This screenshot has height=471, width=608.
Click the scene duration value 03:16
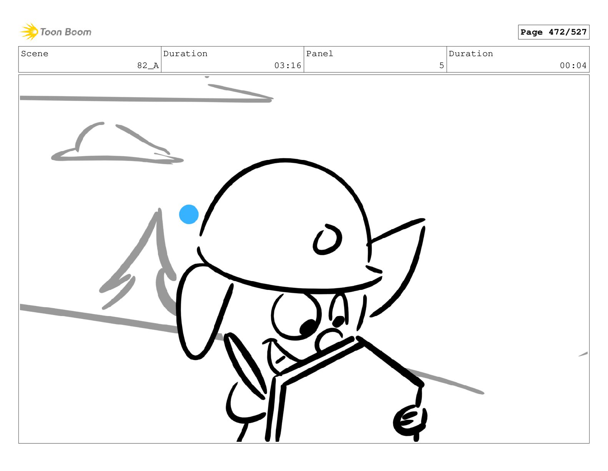click(x=288, y=65)
